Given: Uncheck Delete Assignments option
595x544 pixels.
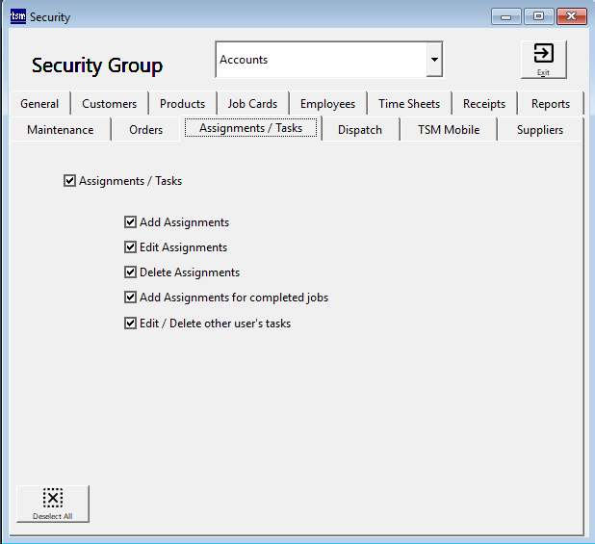Looking at the screenshot, I should [131, 272].
